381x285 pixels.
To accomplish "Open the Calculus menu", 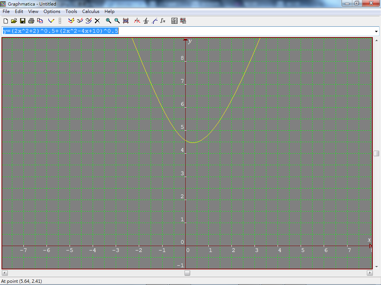I will pyautogui.click(x=91, y=12).
